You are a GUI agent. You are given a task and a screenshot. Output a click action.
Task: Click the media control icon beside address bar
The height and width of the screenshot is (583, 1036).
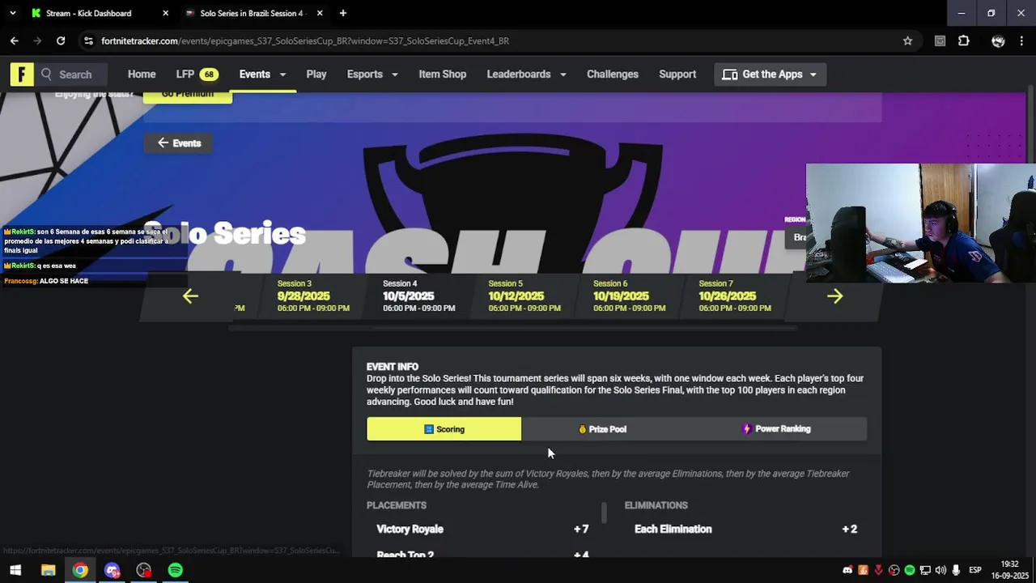click(940, 40)
